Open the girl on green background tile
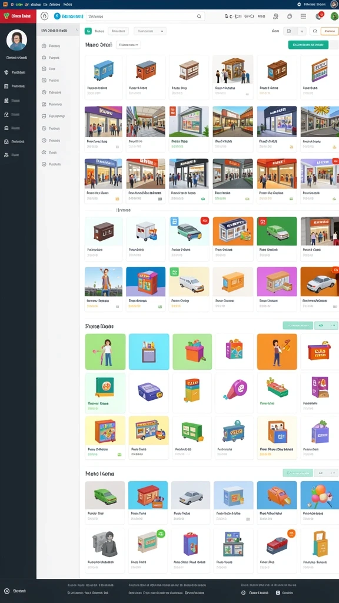Image resolution: width=339 pixels, height=603 pixels. coord(105,352)
